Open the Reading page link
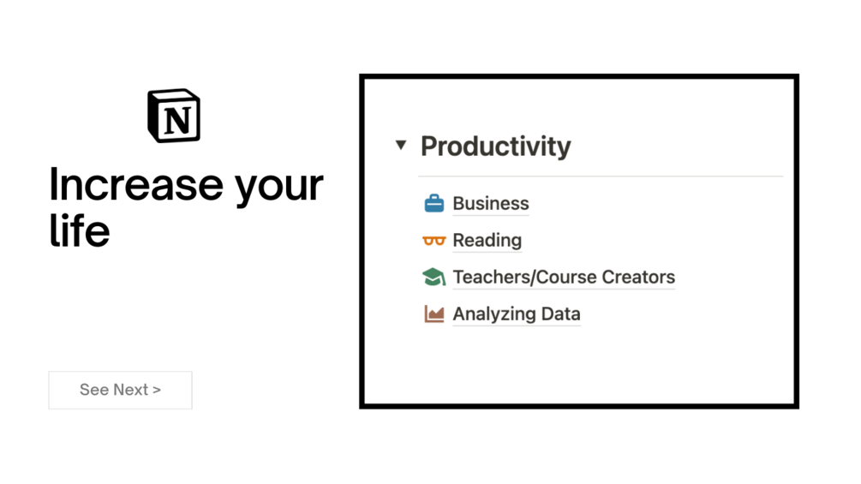The height and width of the screenshot is (484, 861). pyautogui.click(x=487, y=241)
